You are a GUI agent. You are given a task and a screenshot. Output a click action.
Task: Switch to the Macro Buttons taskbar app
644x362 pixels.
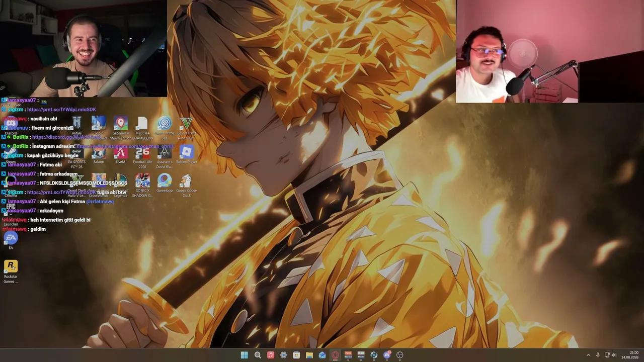click(x=361, y=355)
